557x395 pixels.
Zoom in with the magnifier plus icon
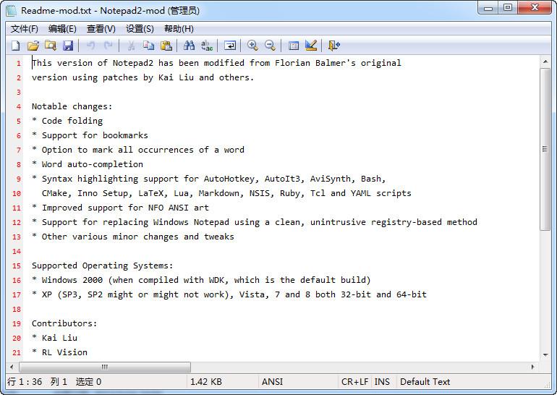tap(252, 46)
